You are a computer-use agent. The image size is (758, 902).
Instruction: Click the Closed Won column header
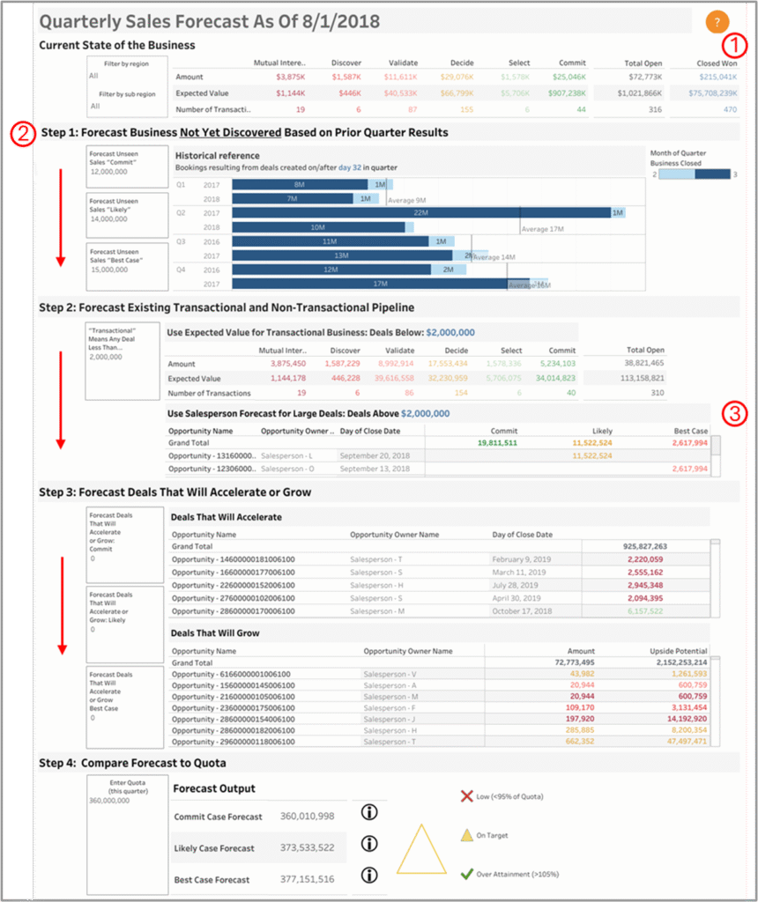[716, 63]
